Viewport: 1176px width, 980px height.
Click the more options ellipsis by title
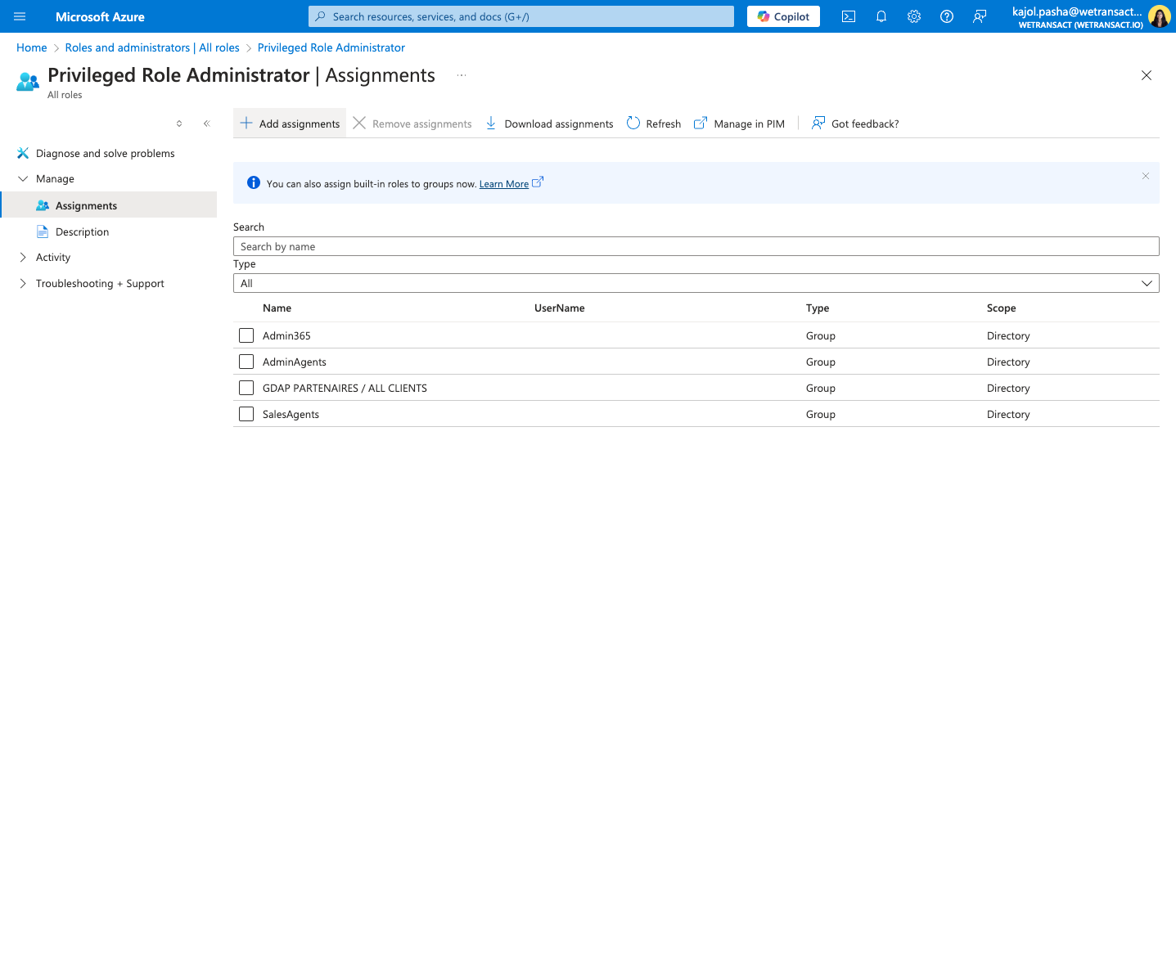pyautogui.click(x=462, y=75)
